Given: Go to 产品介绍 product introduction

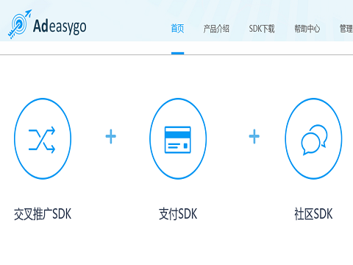Looking at the screenshot, I should click(x=216, y=29).
